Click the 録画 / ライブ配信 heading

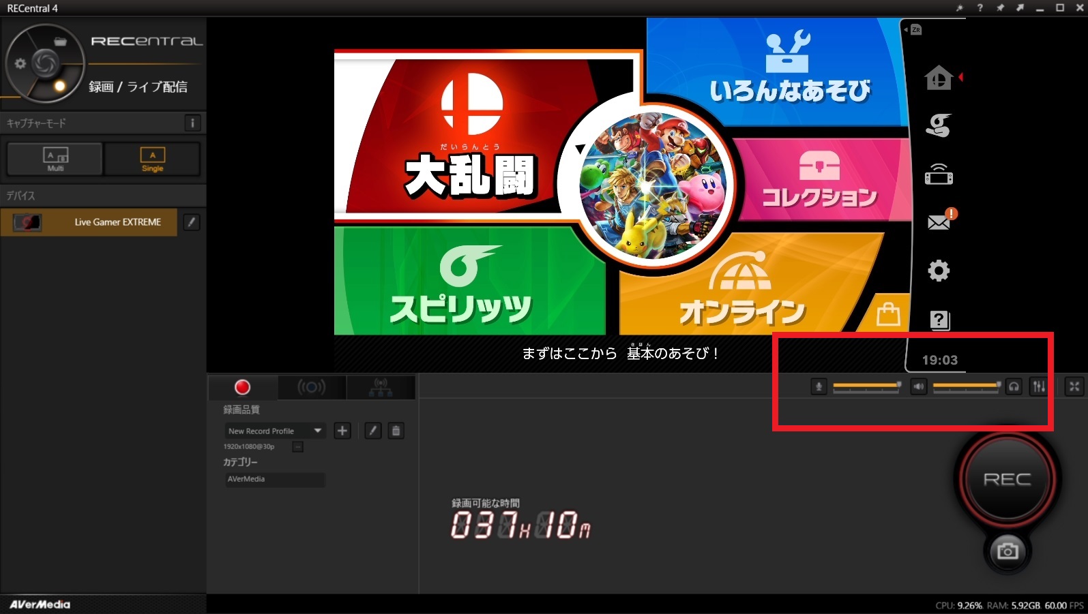click(x=138, y=87)
